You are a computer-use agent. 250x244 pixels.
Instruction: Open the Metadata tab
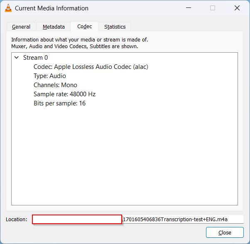[54, 27]
